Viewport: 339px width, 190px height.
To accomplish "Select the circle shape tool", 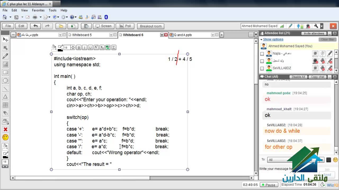I will 5,80.
